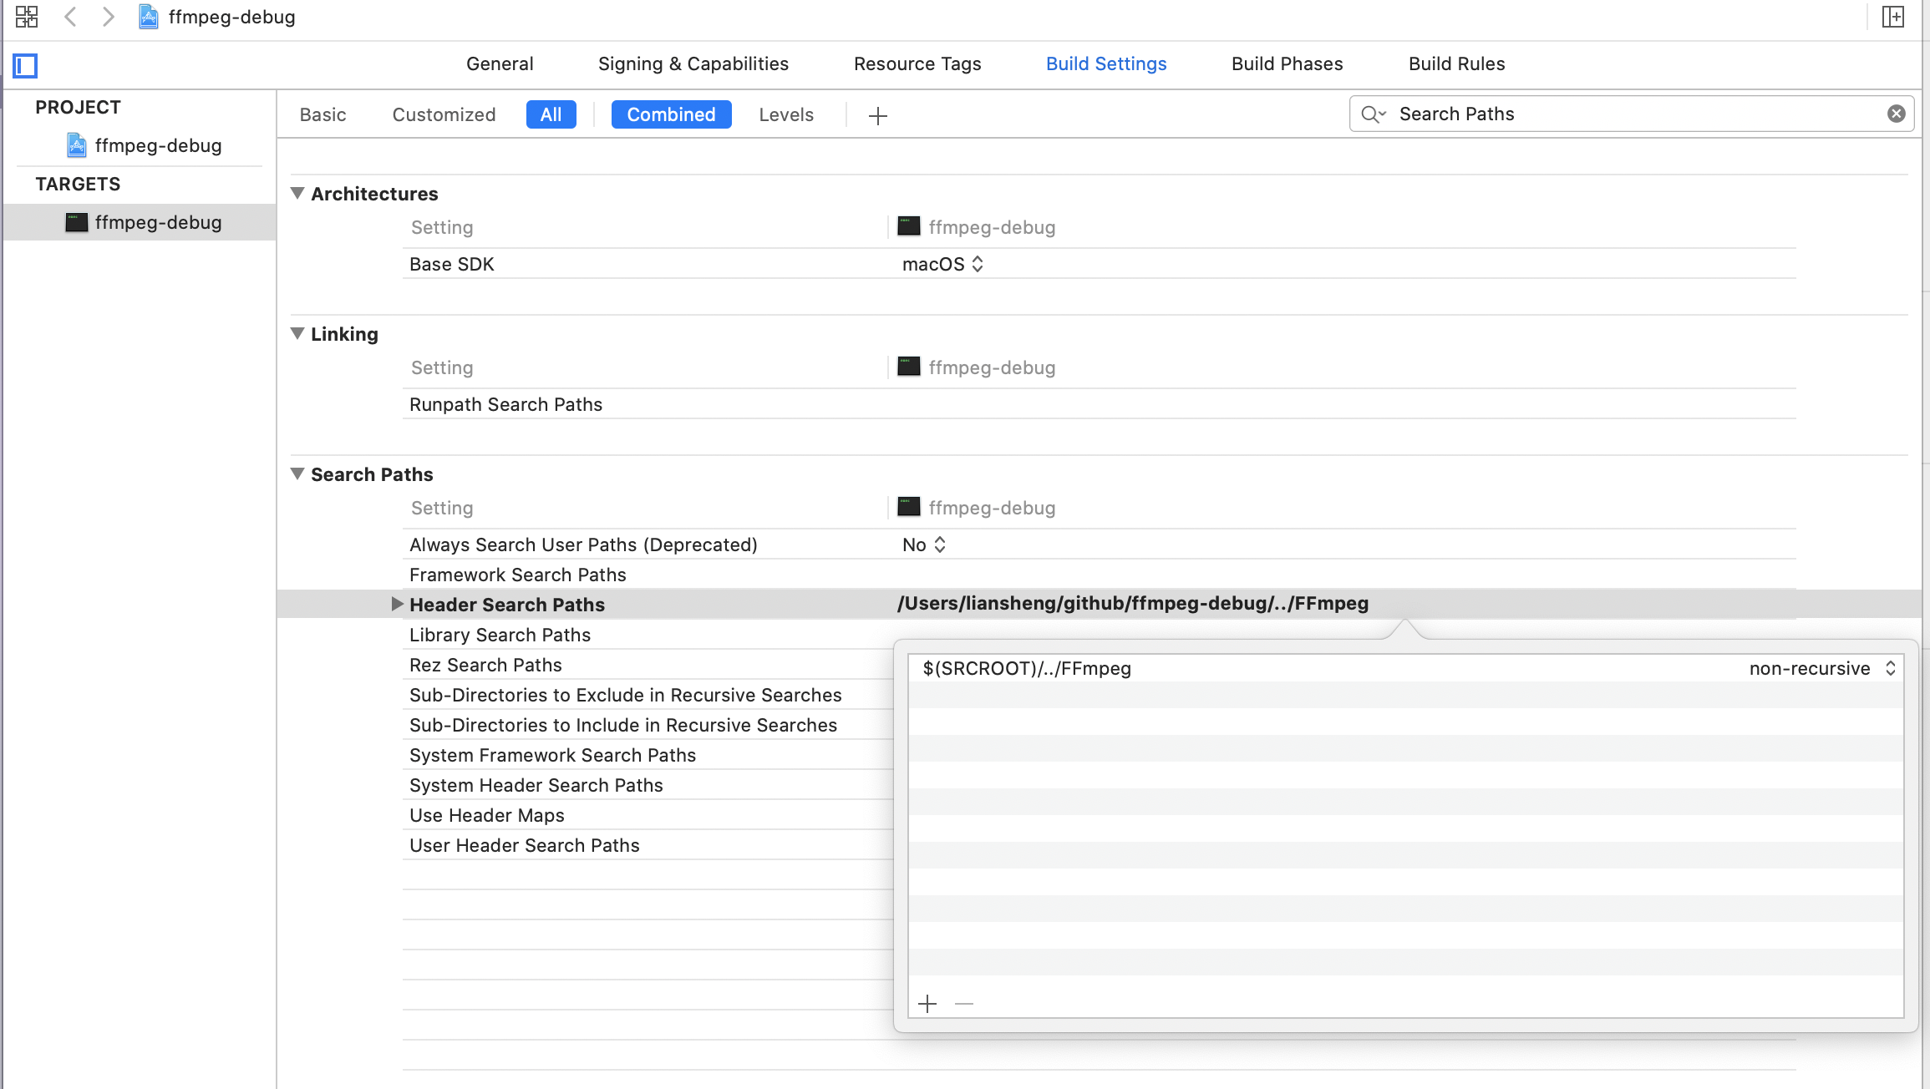The image size is (1930, 1089).
Task: Click the add editor split icon
Action: 1892,17
